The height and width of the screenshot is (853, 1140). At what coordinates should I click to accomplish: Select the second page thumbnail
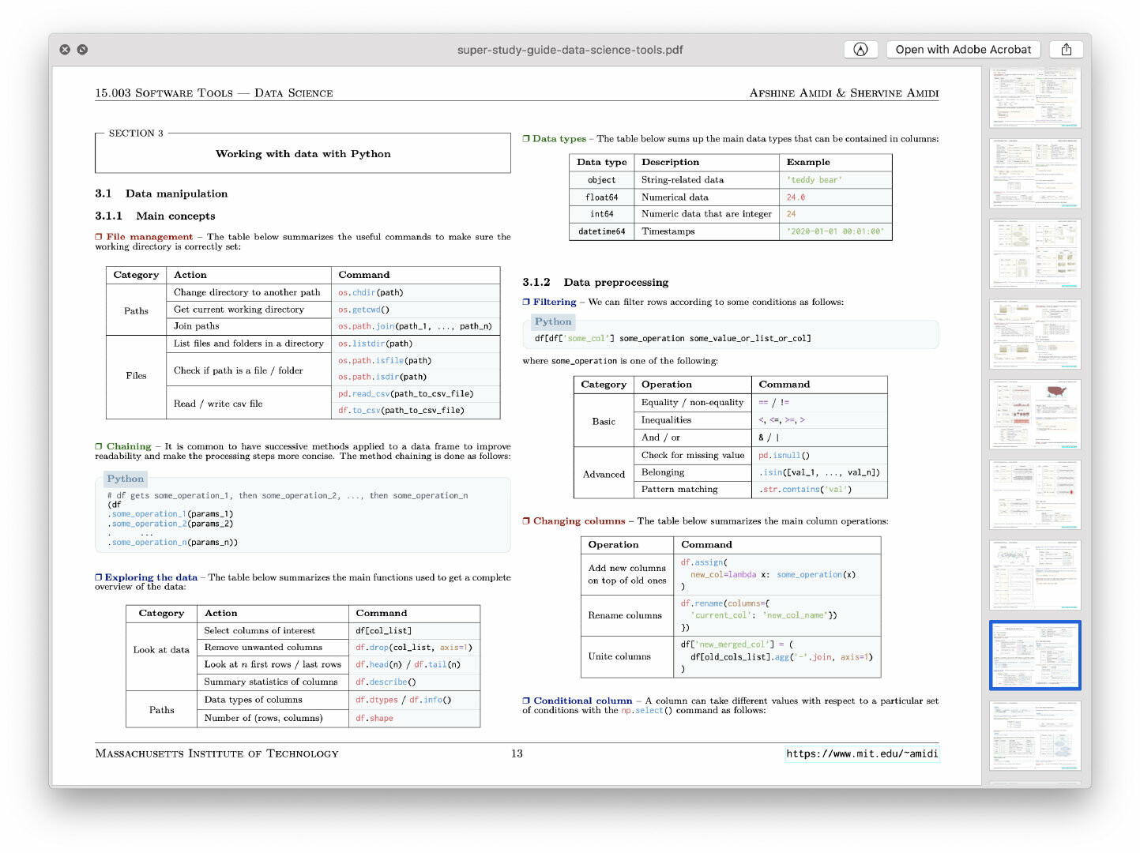(x=1035, y=174)
